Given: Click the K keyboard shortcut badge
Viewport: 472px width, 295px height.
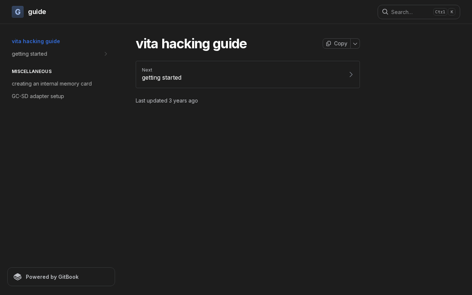Looking at the screenshot, I should 452,12.
